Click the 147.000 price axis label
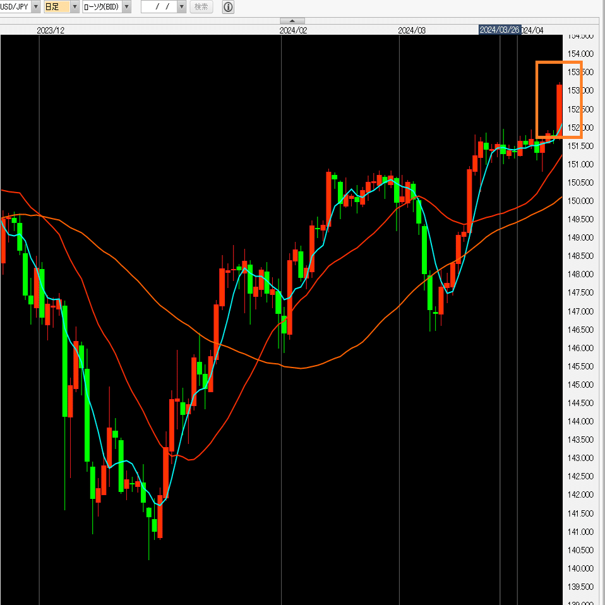The height and width of the screenshot is (605, 605). pyautogui.click(x=580, y=311)
